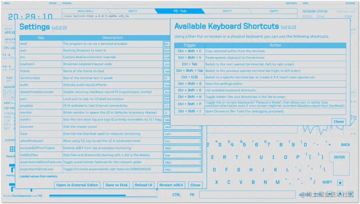
Task: Tap the H key on on-screen keyboard
Action: click(x=251, y=170)
